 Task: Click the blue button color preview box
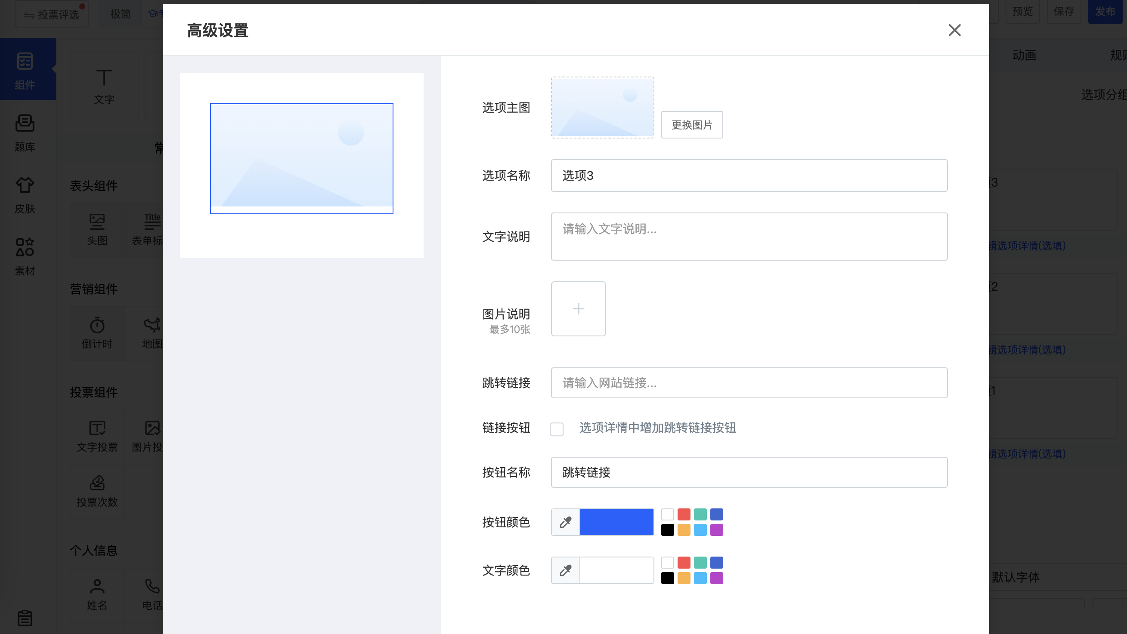[x=616, y=522]
